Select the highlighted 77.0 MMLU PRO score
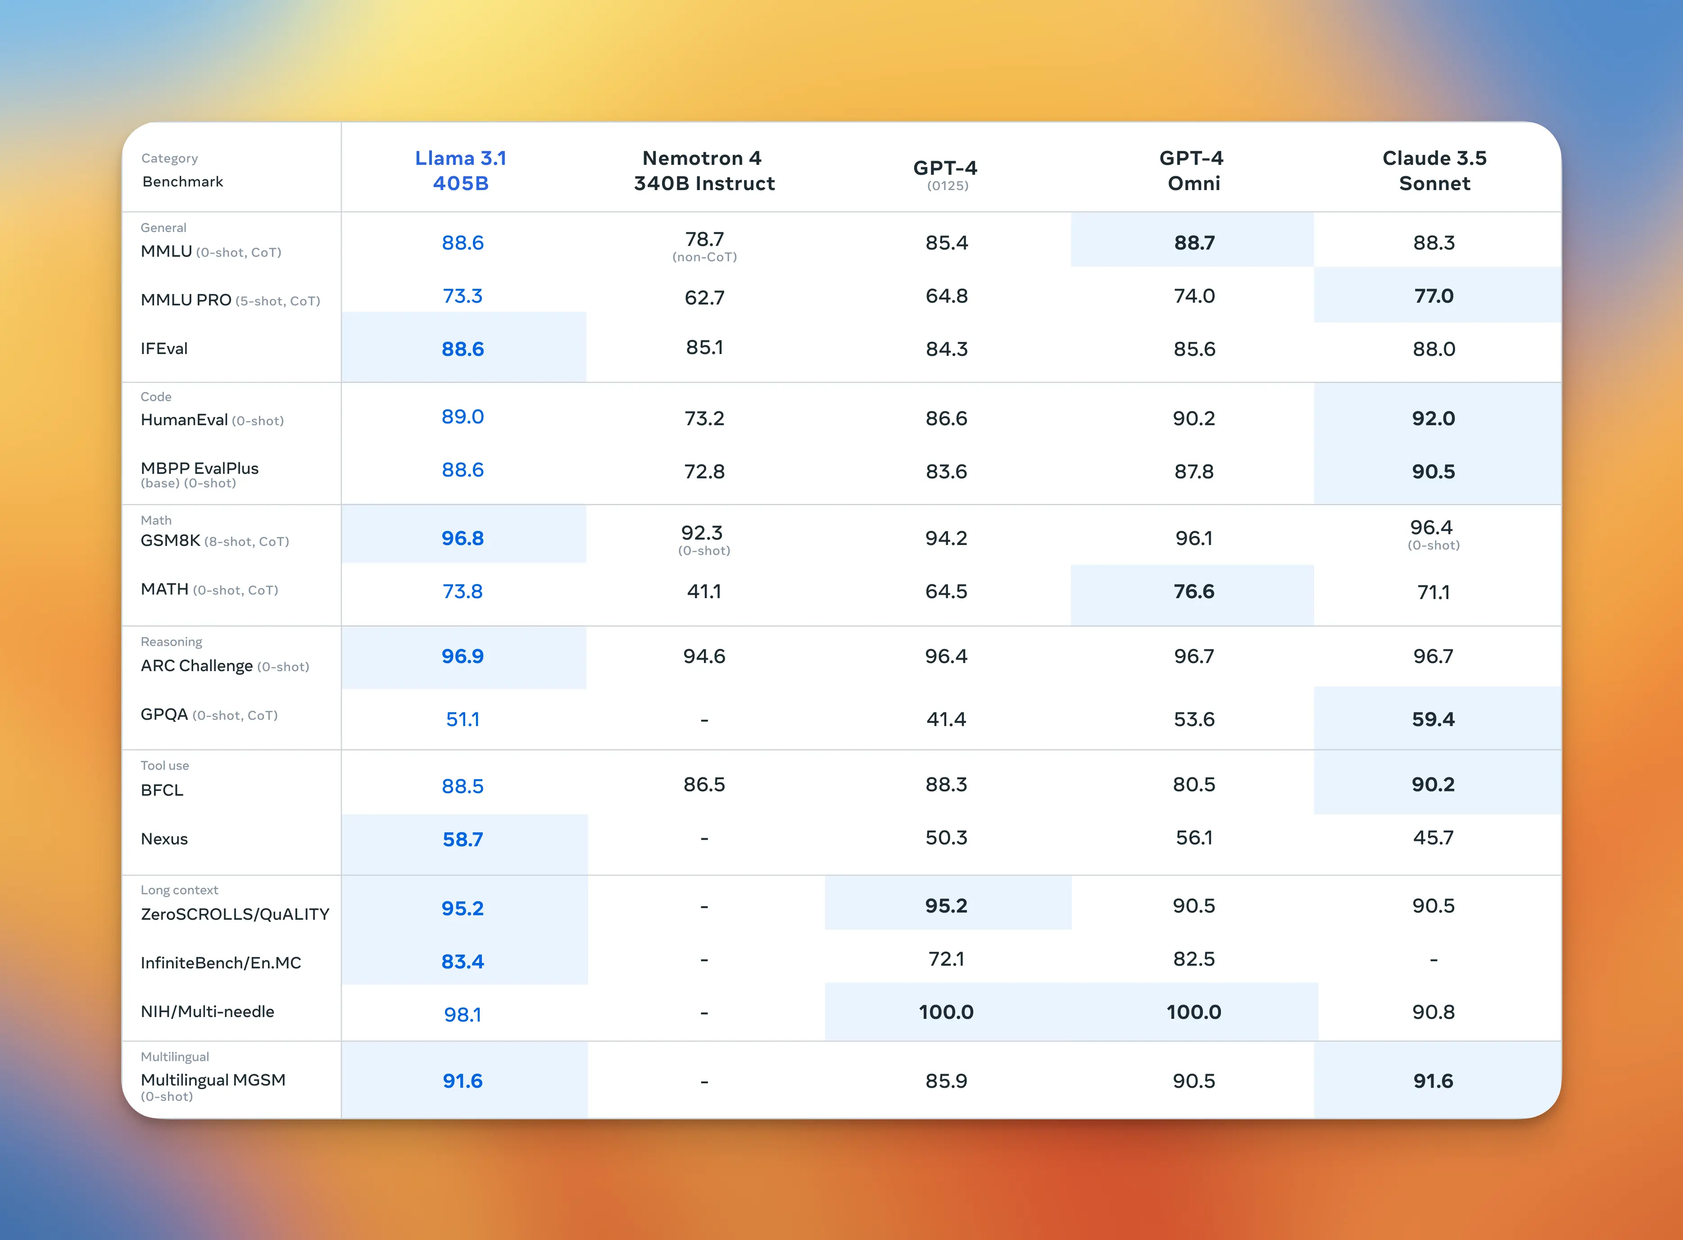The height and width of the screenshot is (1240, 1683). click(x=1433, y=296)
